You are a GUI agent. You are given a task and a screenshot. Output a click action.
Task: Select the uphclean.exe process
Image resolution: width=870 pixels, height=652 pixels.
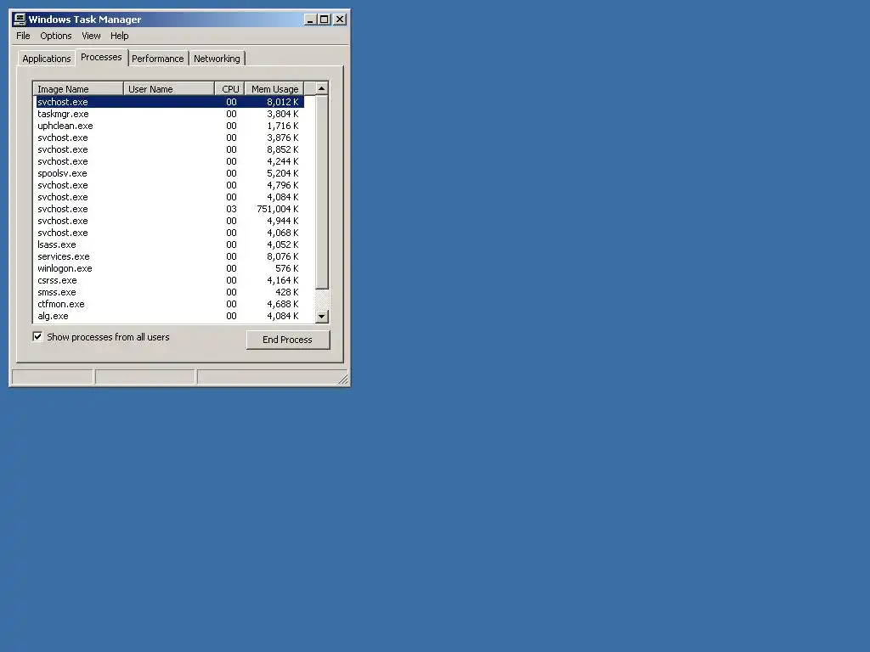pos(169,126)
